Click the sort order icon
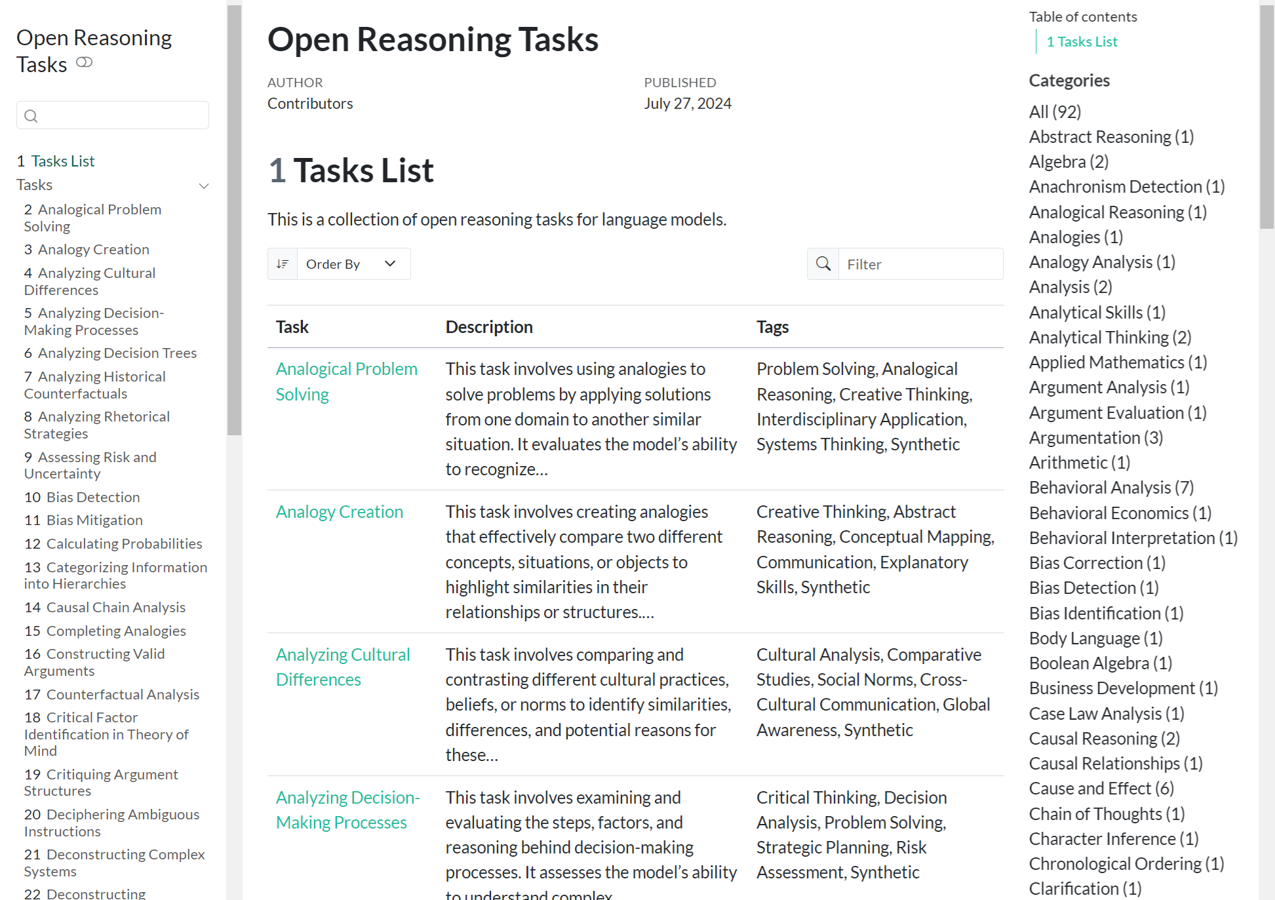The width and height of the screenshot is (1275, 900). (283, 264)
